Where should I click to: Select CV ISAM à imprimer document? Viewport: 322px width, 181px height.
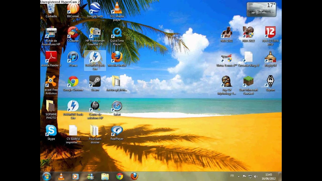pyautogui.click(x=73, y=134)
